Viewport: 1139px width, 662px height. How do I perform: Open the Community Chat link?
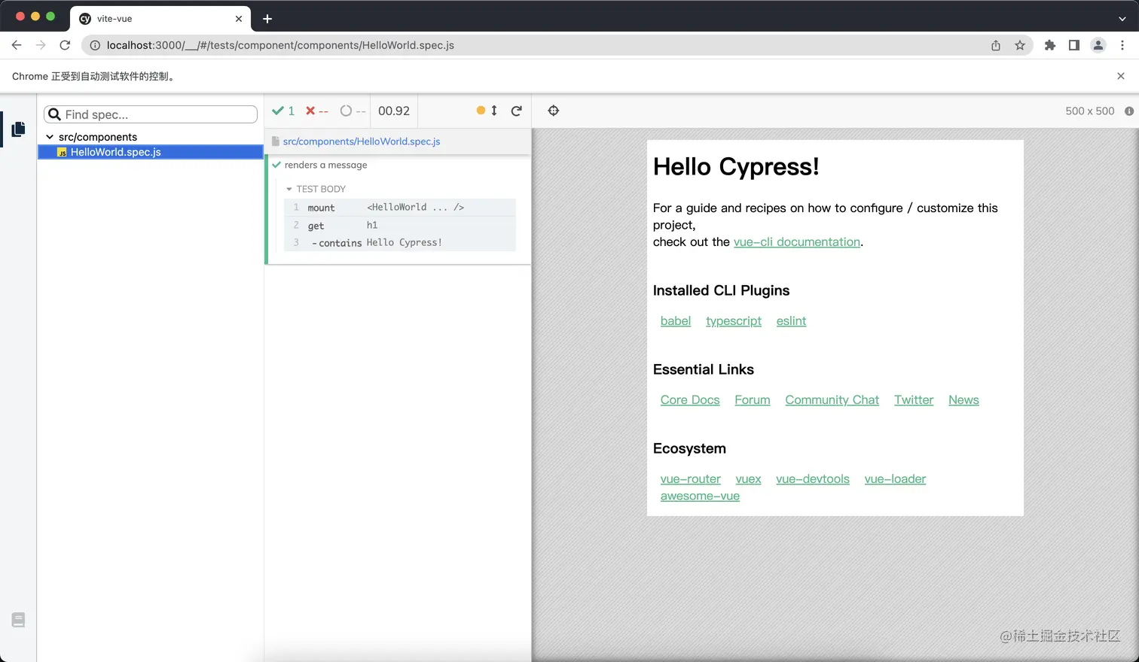pos(832,399)
